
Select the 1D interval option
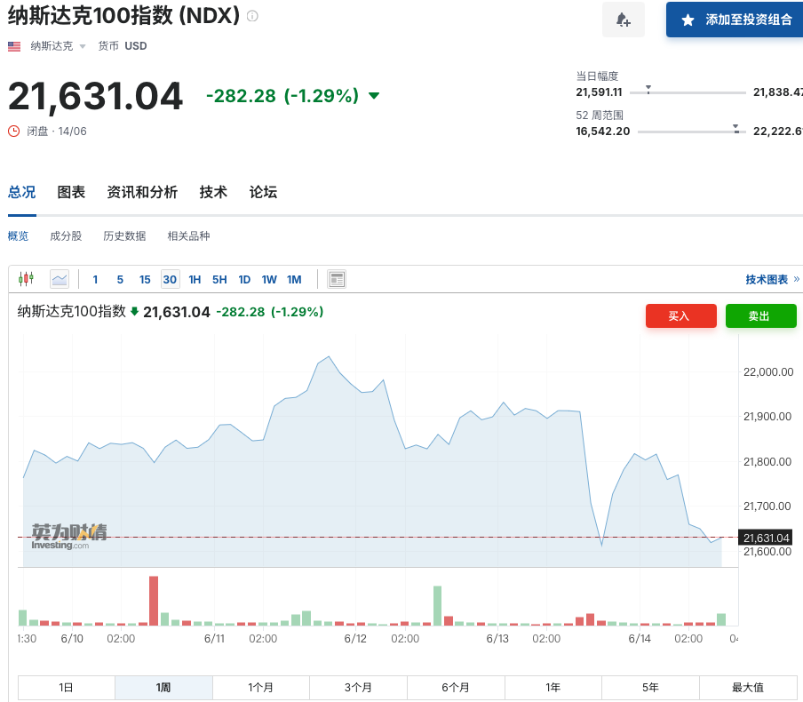[x=244, y=279]
